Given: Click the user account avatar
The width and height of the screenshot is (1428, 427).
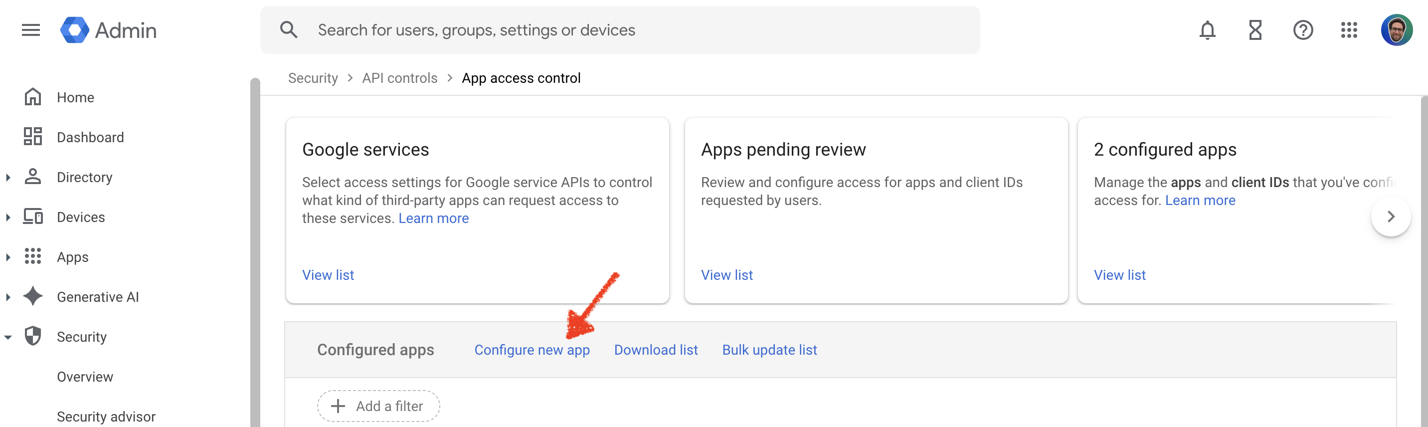Looking at the screenshot, I should [1397, 30].
